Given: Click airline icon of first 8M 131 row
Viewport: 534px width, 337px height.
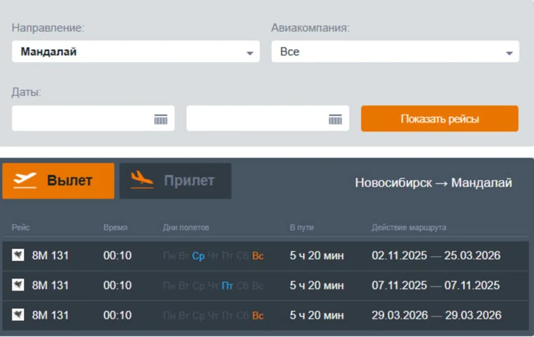Looking at the screenshot, I should pyautogui.click(x=18, y=255).
